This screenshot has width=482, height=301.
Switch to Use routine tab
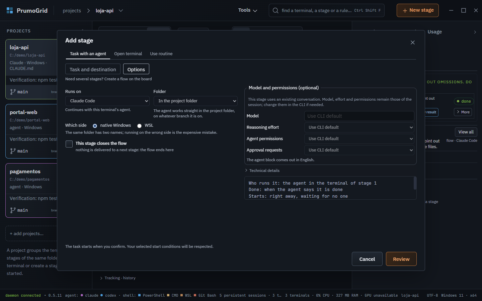pos(161,54)
